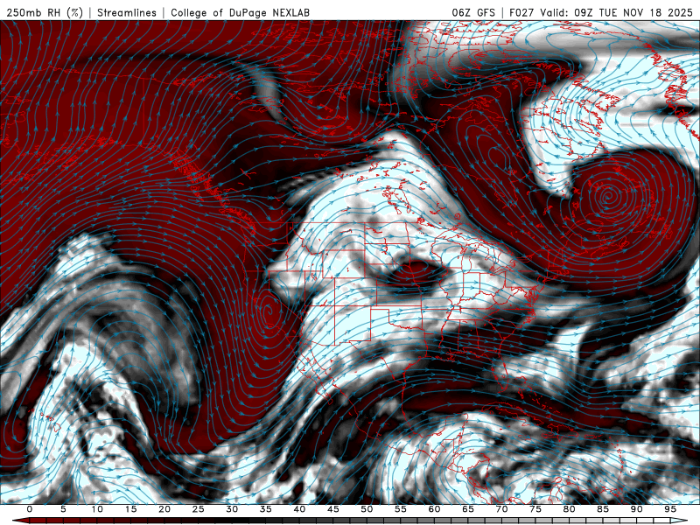Click the "250mb RH (%)" title text

[x=45, y=12]
